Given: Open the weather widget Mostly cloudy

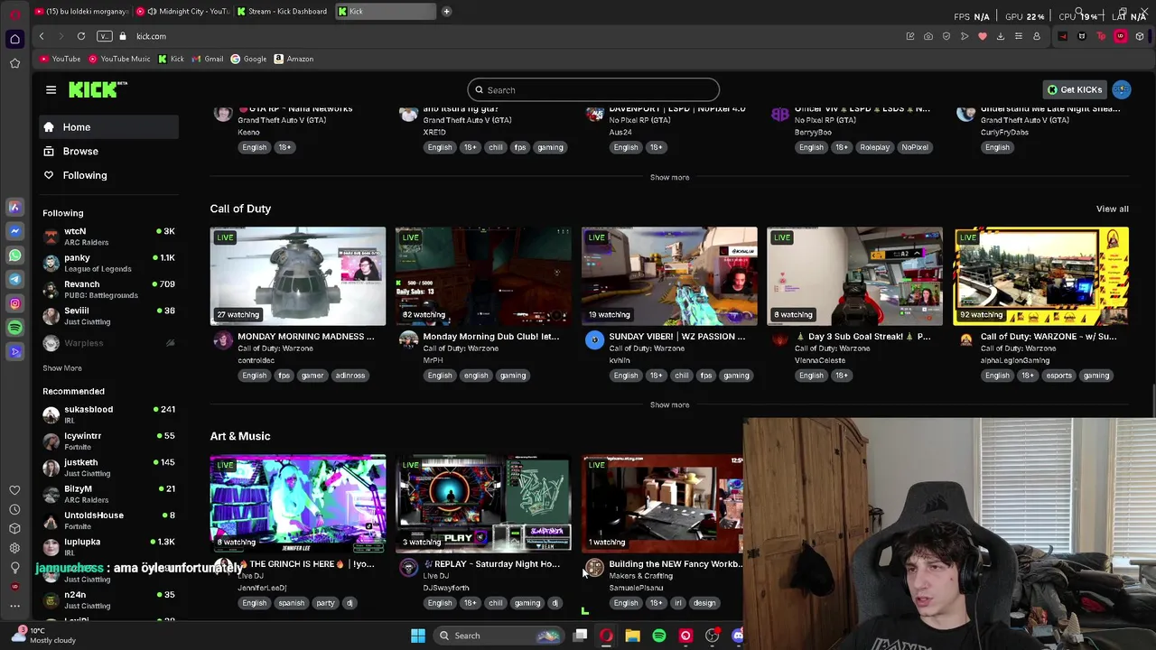Looking at the screenshot, I should (x=45, y=636).
